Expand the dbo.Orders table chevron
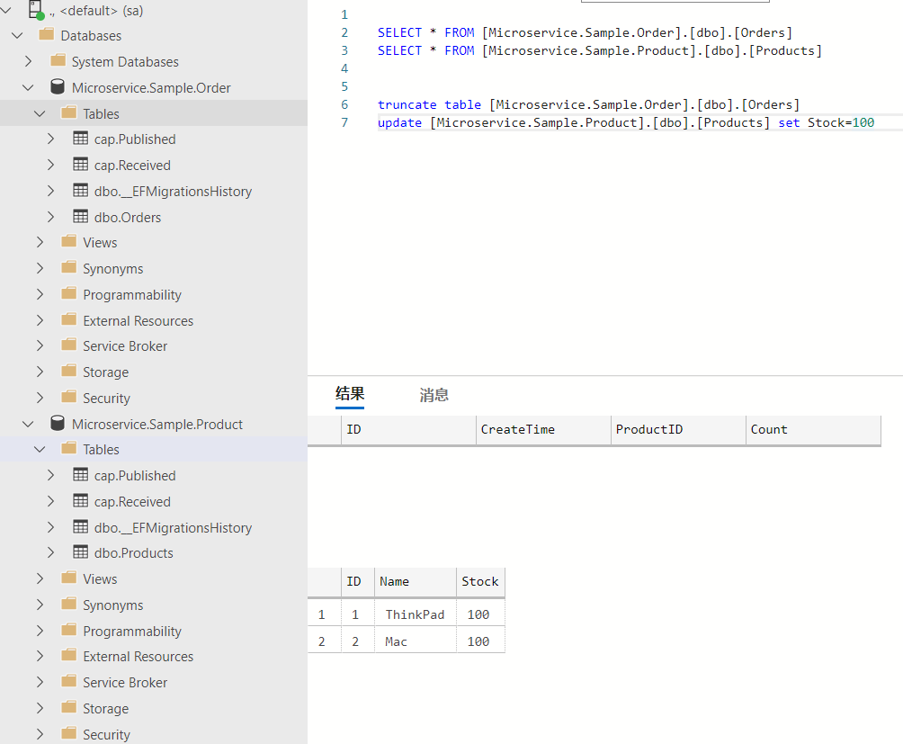The image size is (903, 744). tap(51, 217)
